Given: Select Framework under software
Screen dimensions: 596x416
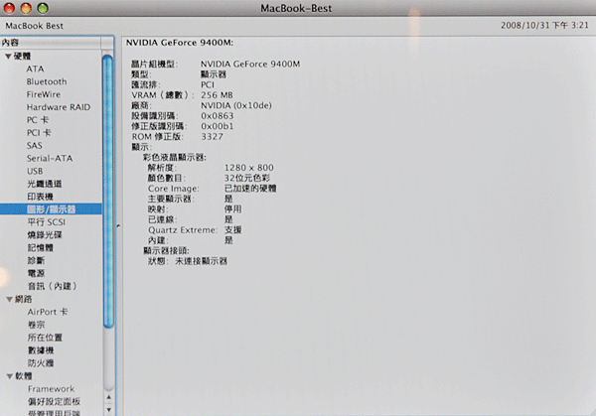Looking at the screenshot, I should click(x=51, y=388).
